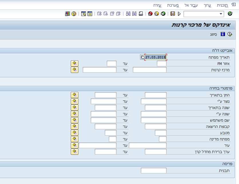Screen dimensions: 239x184
Task: Click the עיר from field
Action: pos(148,145)
